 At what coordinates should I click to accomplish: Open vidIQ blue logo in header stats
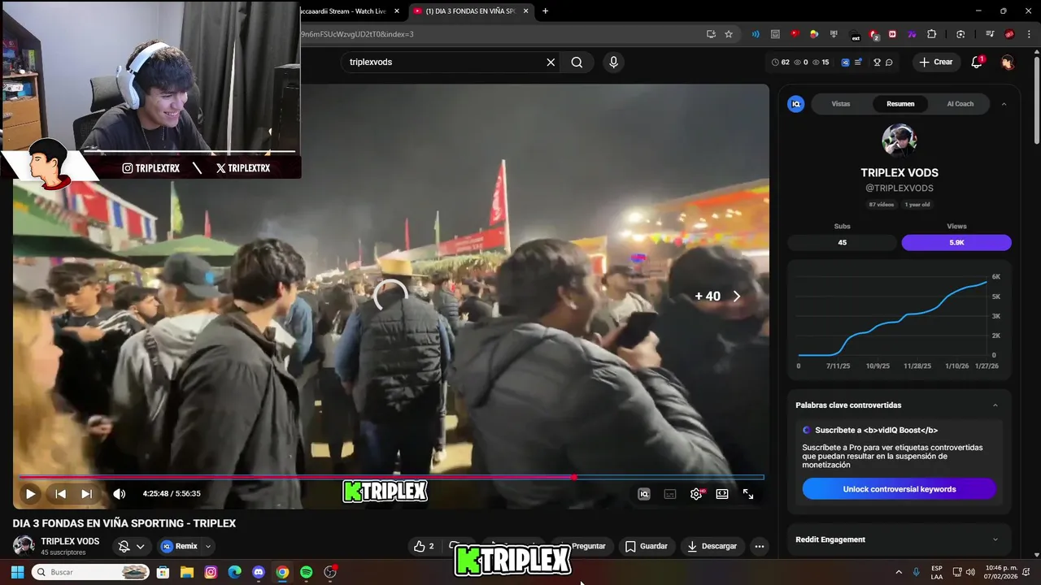click(x=845, y=63)
